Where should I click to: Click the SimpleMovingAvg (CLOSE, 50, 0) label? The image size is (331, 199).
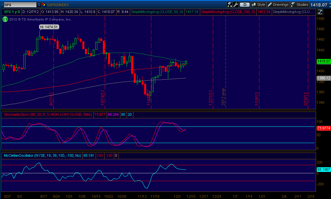pyautogui.click(x=157, y=12)
